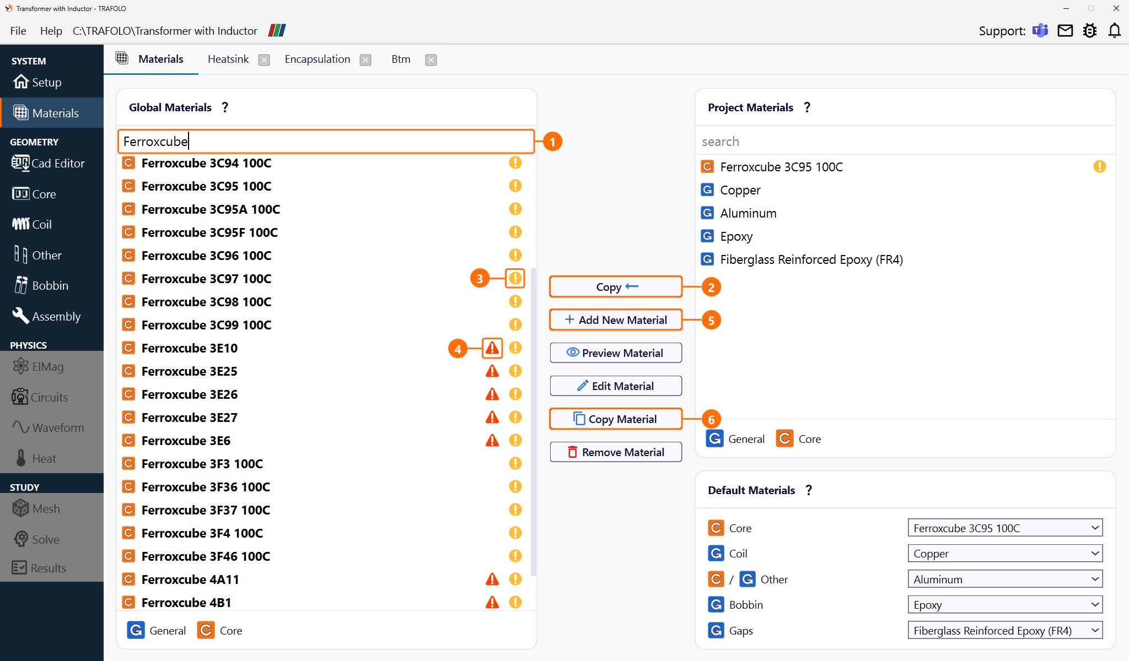Close the Encapsulation tab
This screenshot has width=1129, height=661.
[x=365, y=60]
